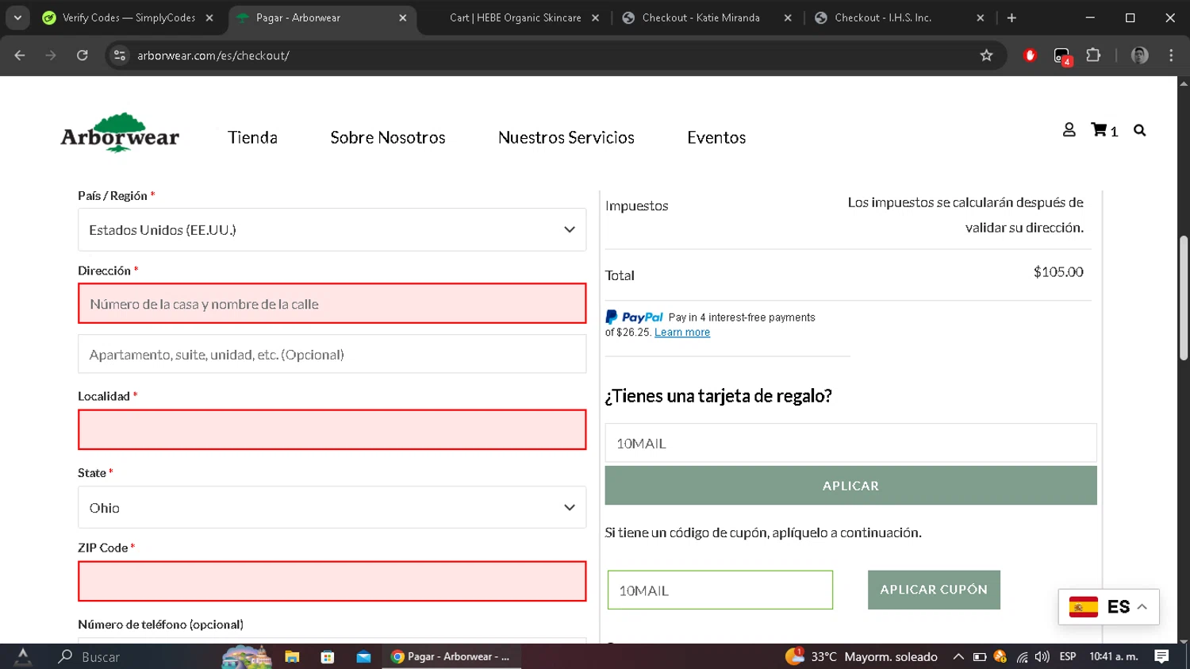Open Nuestros Servicios menu
Viewport: 1190px width, 669px height.
pyautogui.click(x=566, y=137)
